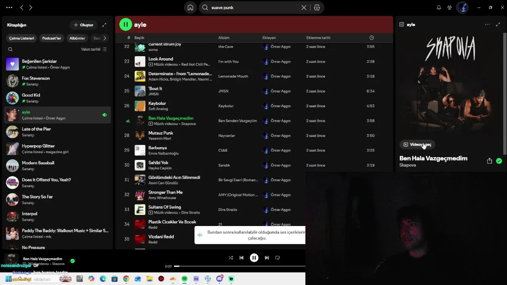Sort by duration clock icon column
This screenshot has height=285, width=507.
[x=372, y=38]
